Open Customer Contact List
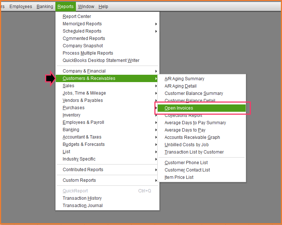Image resolution: width=282 pixels, height=225 pixels. [202, 170]
